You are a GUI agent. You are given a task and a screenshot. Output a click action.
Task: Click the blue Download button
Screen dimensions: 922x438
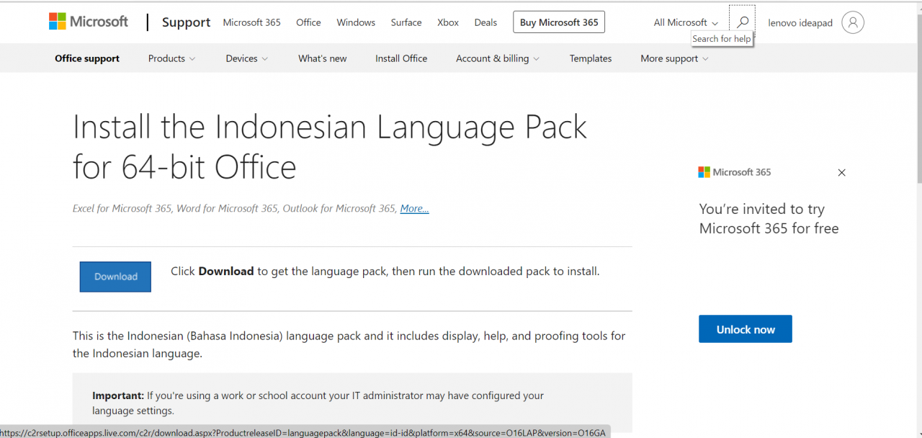point(115,277)
